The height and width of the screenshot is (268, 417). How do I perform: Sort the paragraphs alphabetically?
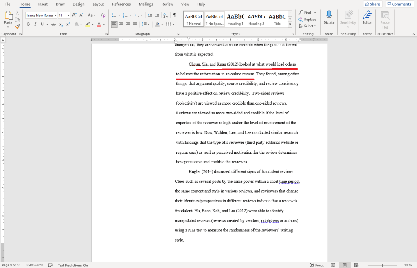tap(166, 15)
